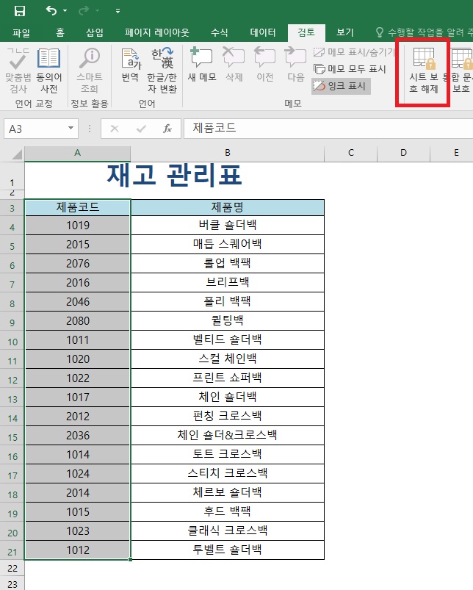Click the Tell Me lightbulb search box

(x=424, y=32)
